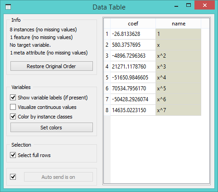Select the x^2 name cell
Screen dimensions: 218x192
[178, 56]
